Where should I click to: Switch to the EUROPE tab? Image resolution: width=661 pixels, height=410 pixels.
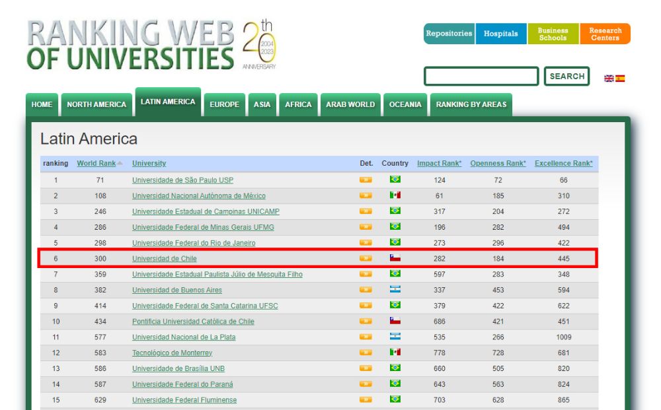click(x=225, y=104)
